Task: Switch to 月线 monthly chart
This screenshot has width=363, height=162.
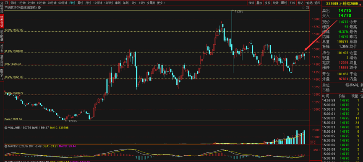Action: point(88,3)
